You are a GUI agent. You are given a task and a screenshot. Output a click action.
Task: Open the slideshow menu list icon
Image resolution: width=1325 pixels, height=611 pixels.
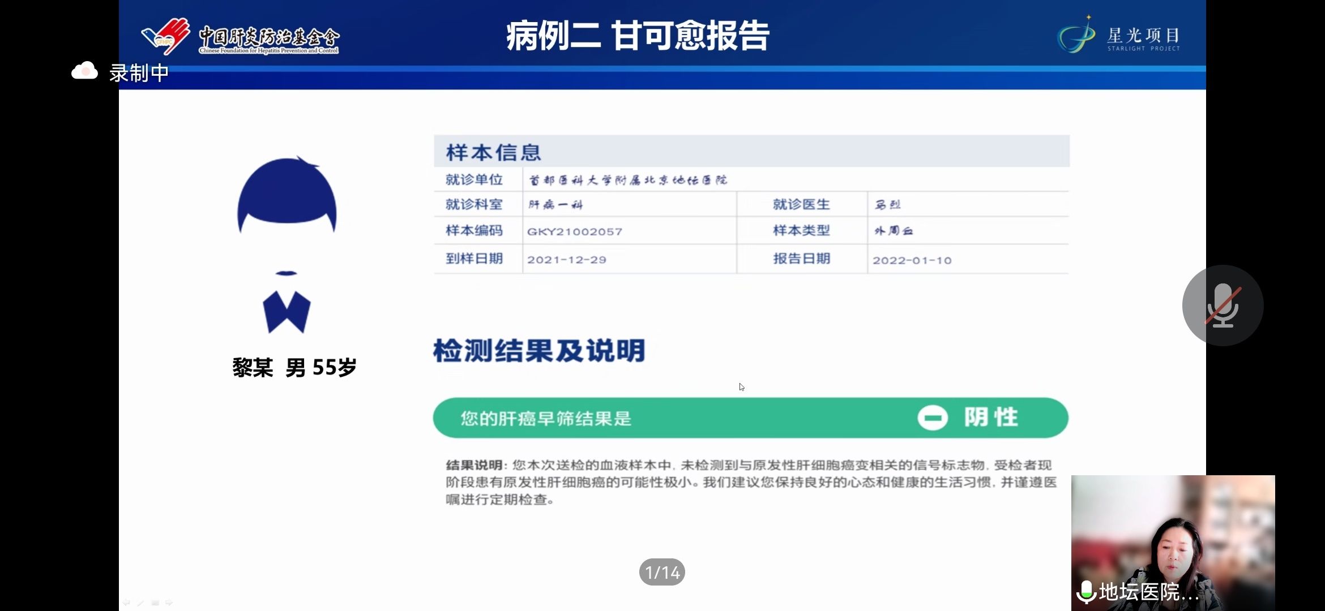pyautogui.click(x=155, y=603)
